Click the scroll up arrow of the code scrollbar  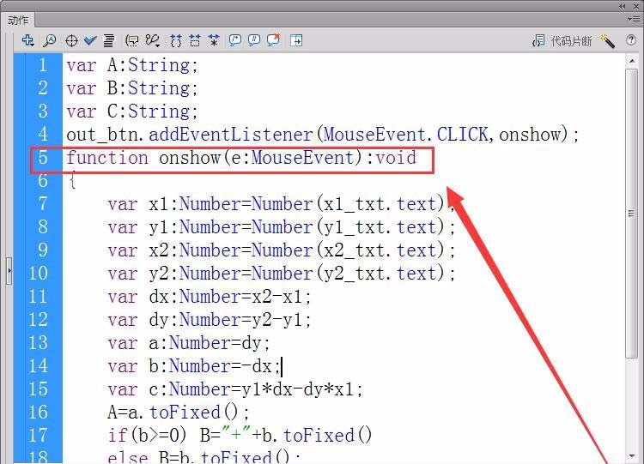click(632, 61)
